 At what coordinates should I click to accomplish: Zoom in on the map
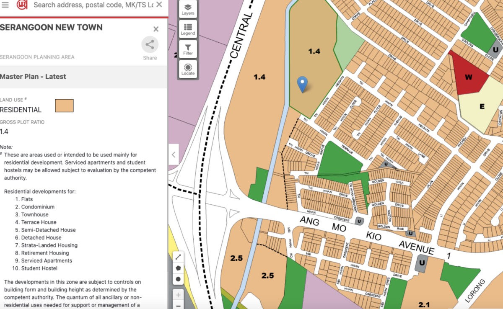(178, 295)
